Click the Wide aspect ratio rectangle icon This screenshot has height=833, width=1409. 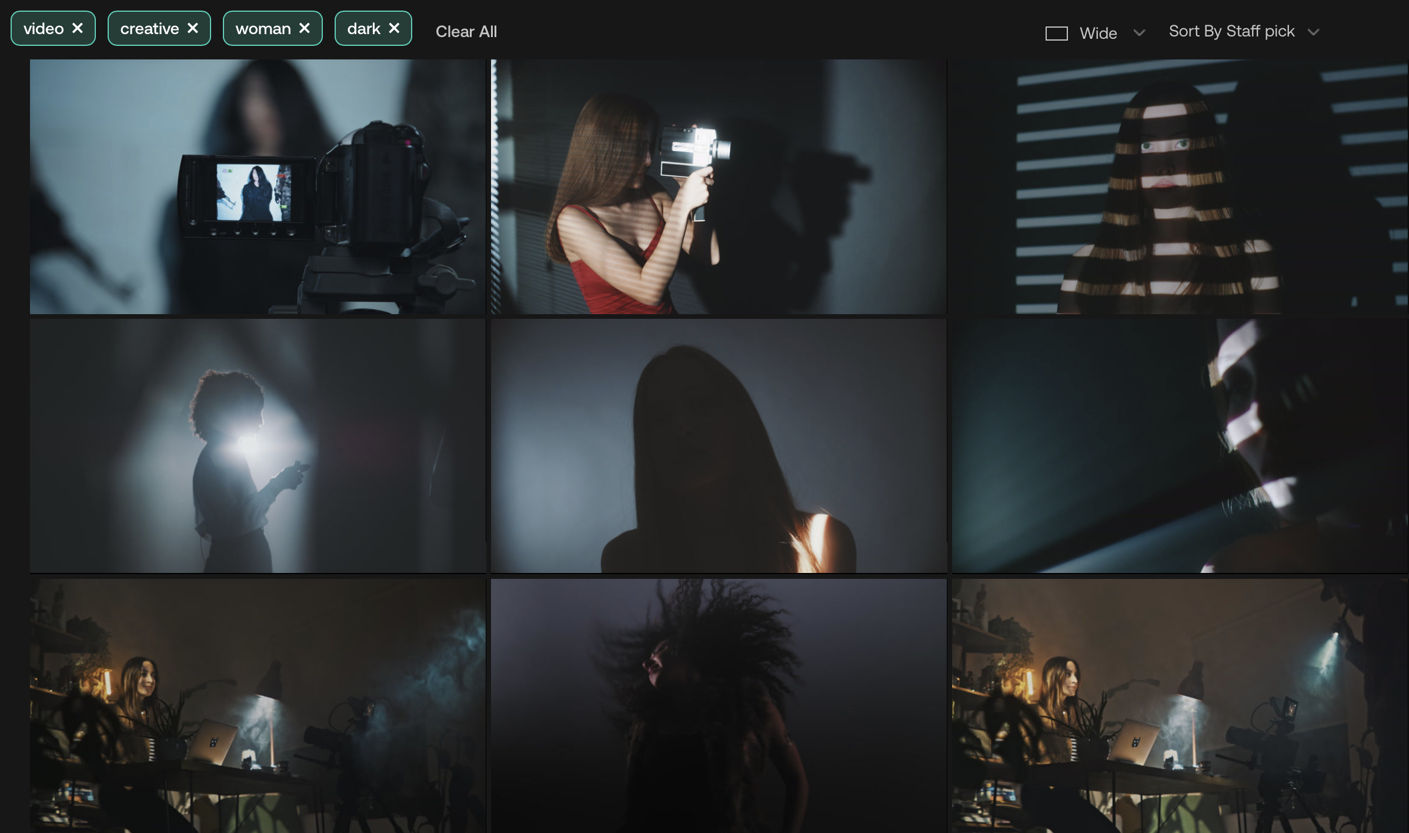point(1056,34)
